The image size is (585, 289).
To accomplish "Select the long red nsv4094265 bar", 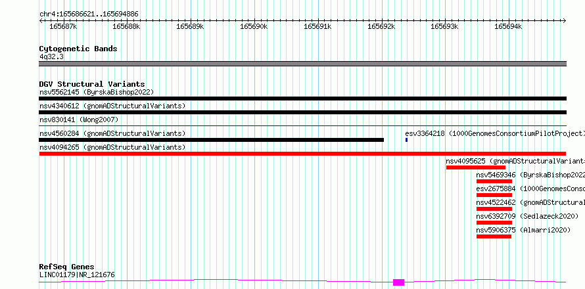I will pyautogui.click(x=302, y=154).
